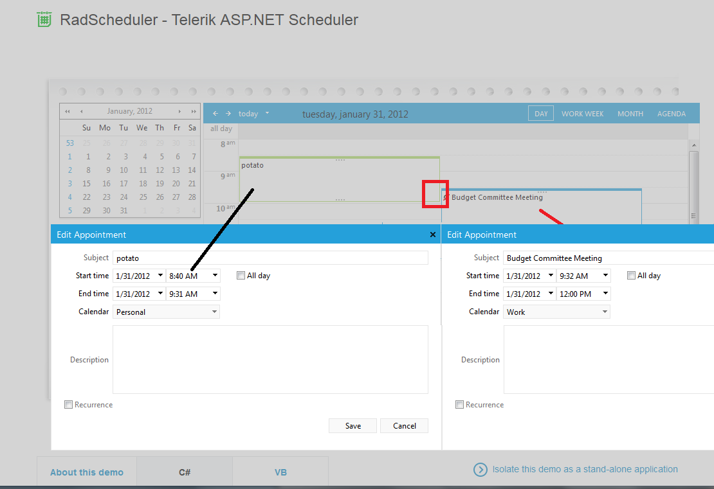This screenshot has height=489, width=714.
Task: Select January 17 in mini calendar
Action: [x=124, y=184]
